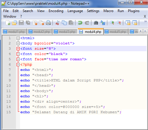Click the <div align=center> echo string
Image resolution: width=148 pixels, height=130 pixels.
[x=56, y=101]
